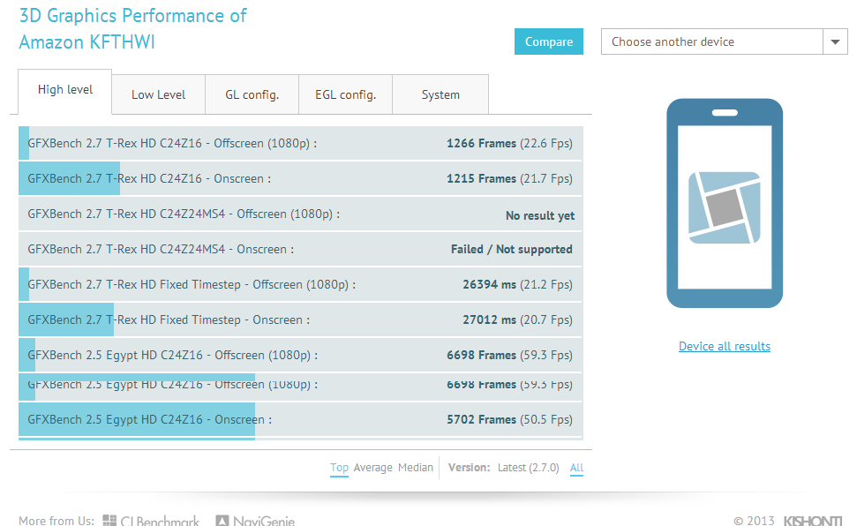
Task: Click the Kishonti logo in footer
Action: (813, 521)
